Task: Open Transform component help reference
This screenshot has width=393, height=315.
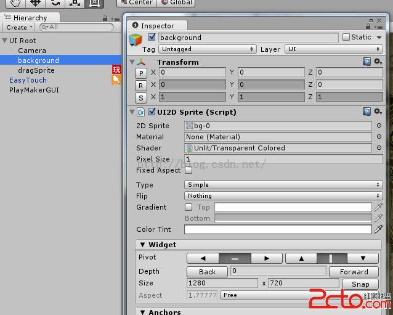Action: coord(367,62)
